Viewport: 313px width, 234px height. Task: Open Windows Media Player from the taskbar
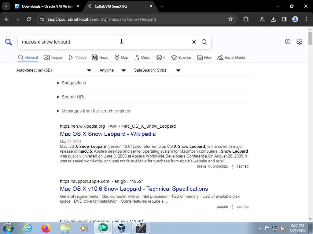click(x=84, y=228)
